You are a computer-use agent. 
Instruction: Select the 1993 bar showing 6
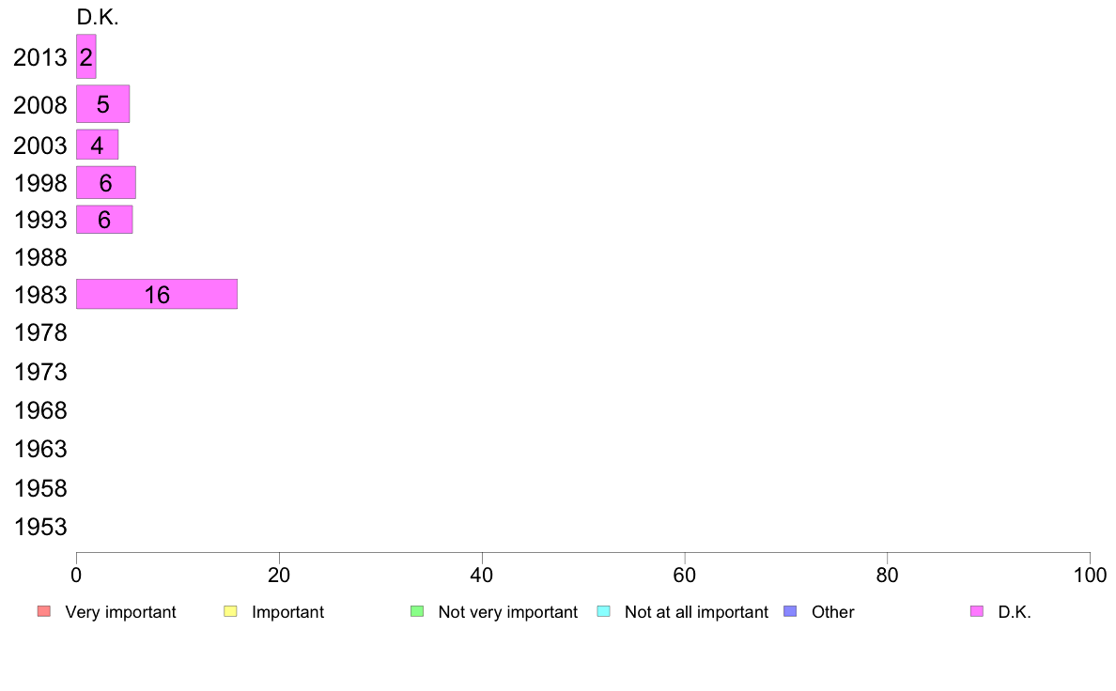104,219
